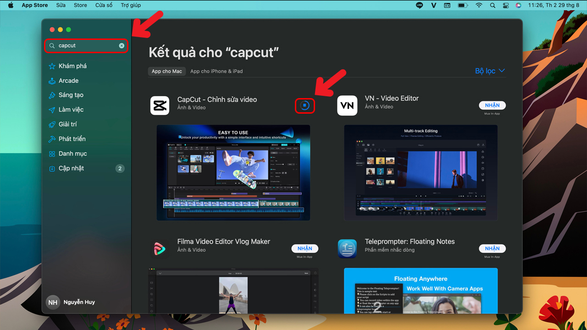This screenshot has width=587, height=330.
Task: Open the Filma Video Editor app icon
Action: [x=160, y=249]
